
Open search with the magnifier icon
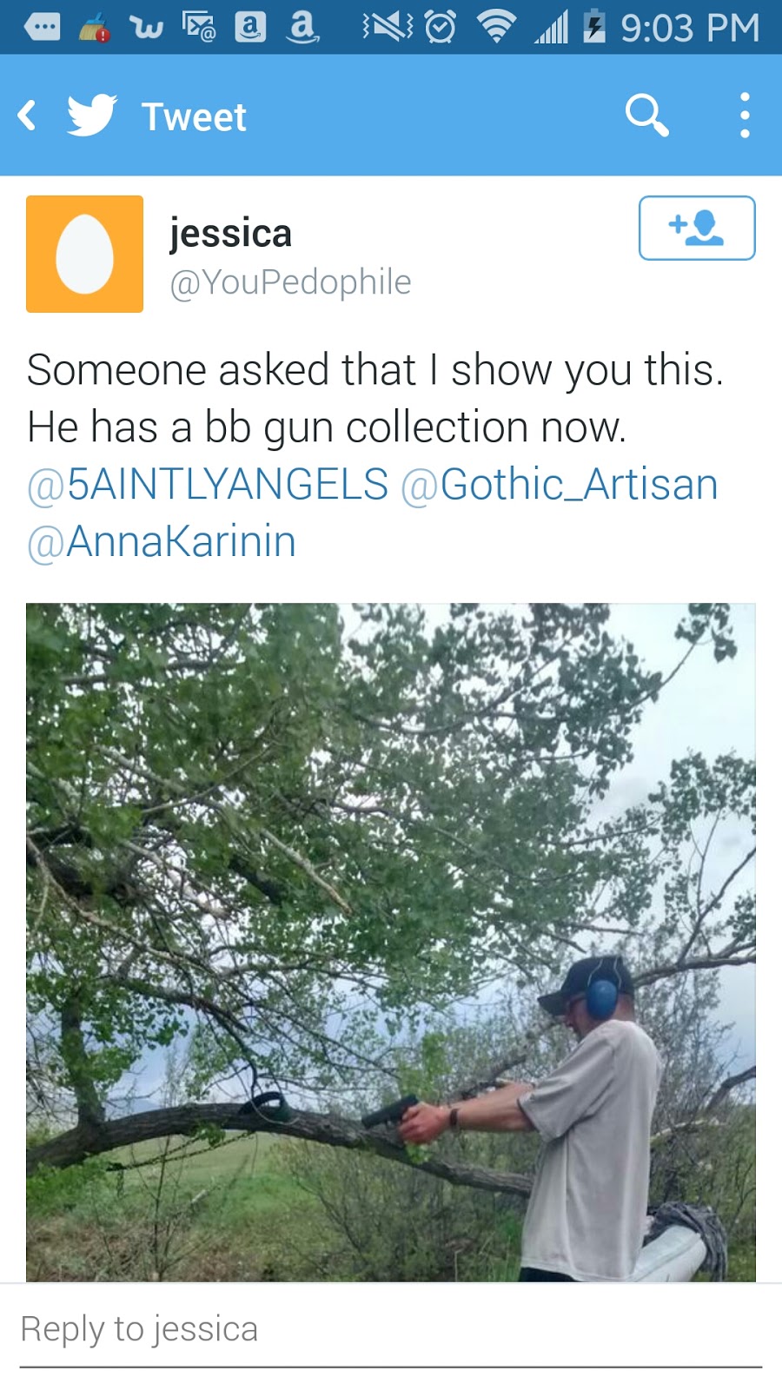coord(646,116)
